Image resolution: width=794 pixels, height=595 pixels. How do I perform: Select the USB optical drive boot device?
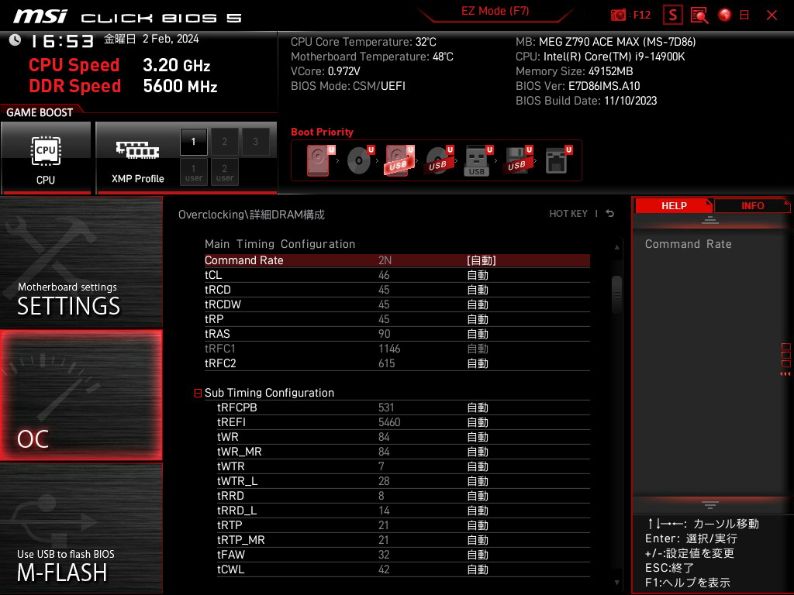pyautogui.click(x=439, y=160)
